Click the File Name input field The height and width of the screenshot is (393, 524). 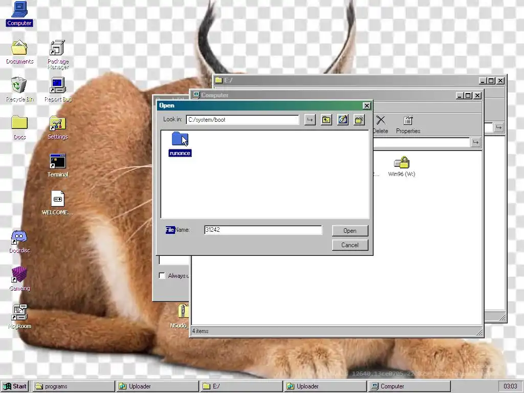pyautogui.click(x=263, y=230)
